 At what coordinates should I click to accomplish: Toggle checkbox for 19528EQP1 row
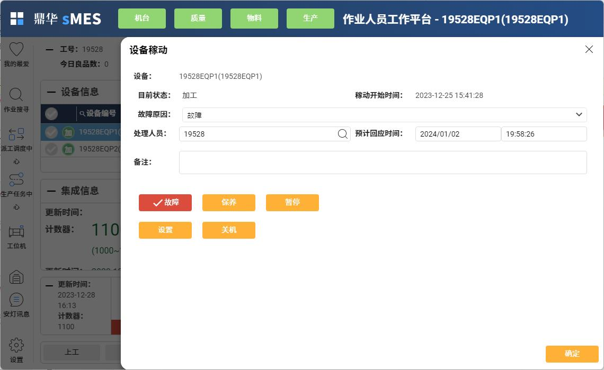[51, 132]
